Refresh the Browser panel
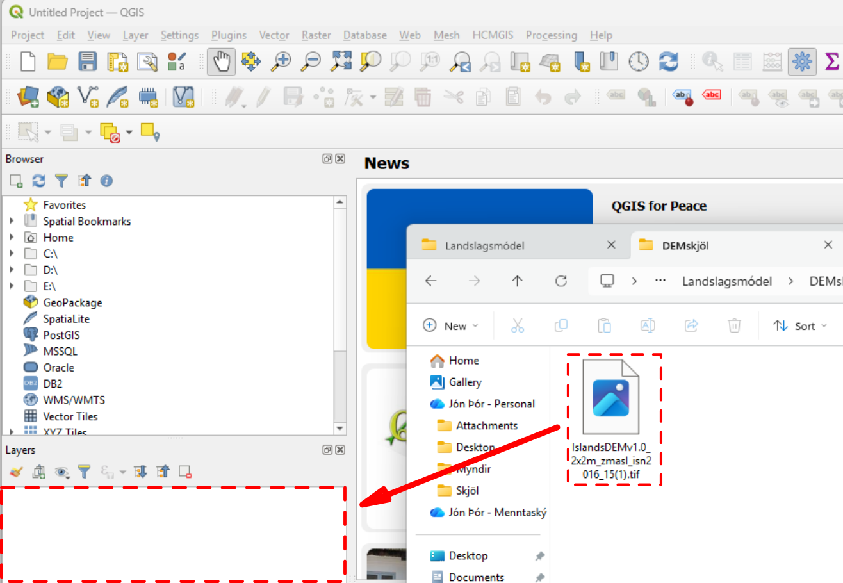Image resolution: width=843 pixels, height=583 pixels. point(39,181)
